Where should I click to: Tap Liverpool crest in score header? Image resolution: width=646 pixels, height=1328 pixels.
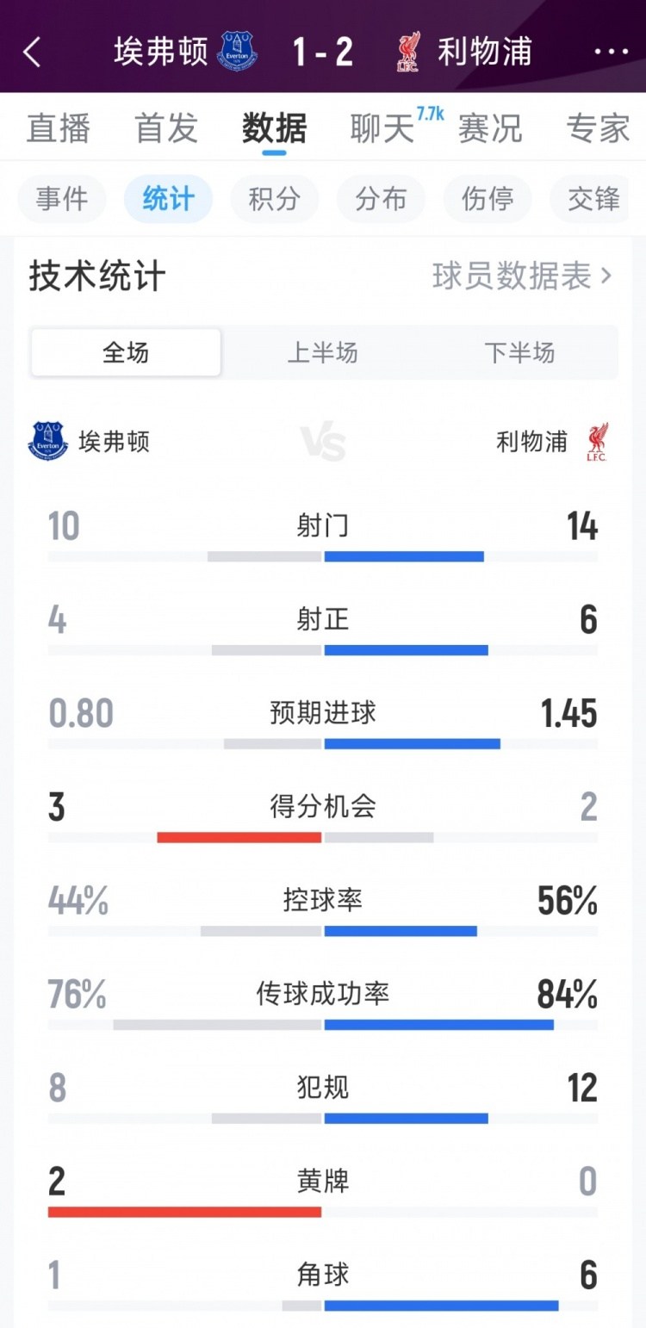click(x=408, y=52)
